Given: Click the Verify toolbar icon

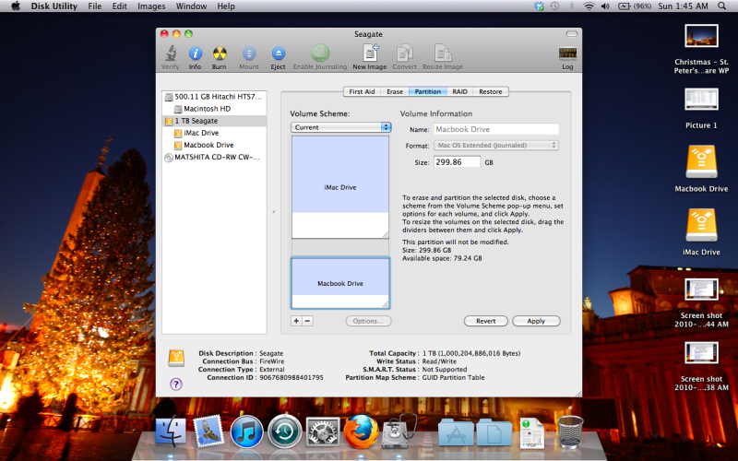Looking at the screenshot, I should [171, 57].
